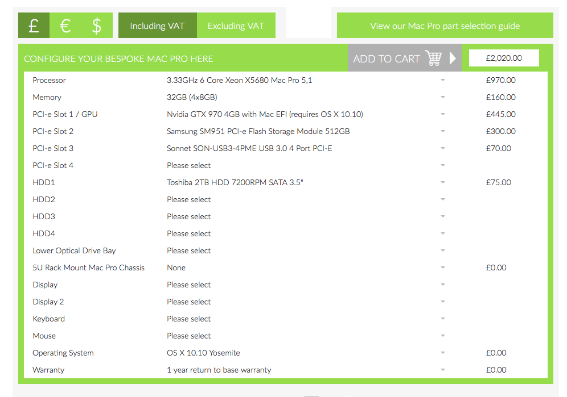Click the Sonnet SON-USB3-4PME selection
This screenshot has height=397, width=567.
[x=249, y=148]
